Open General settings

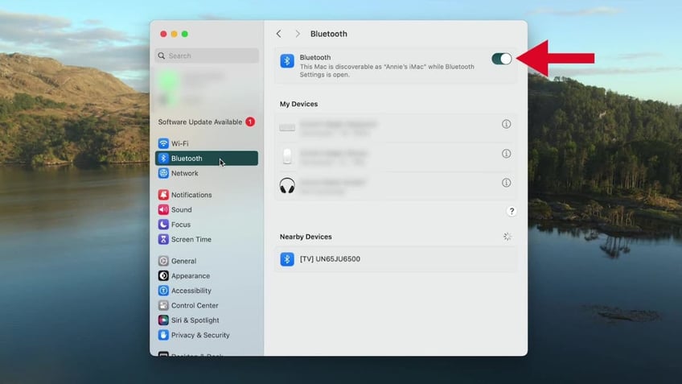pyautogui.click(x=207, y=261)
